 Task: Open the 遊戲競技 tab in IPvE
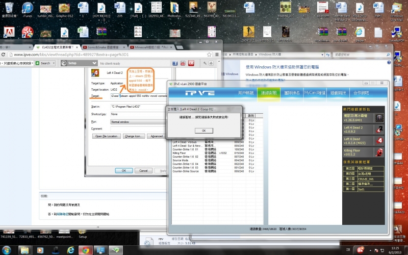[x=338, y=93]
